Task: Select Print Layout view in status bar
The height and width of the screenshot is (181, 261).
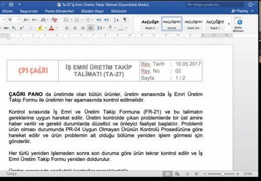Action: [167, 174]
